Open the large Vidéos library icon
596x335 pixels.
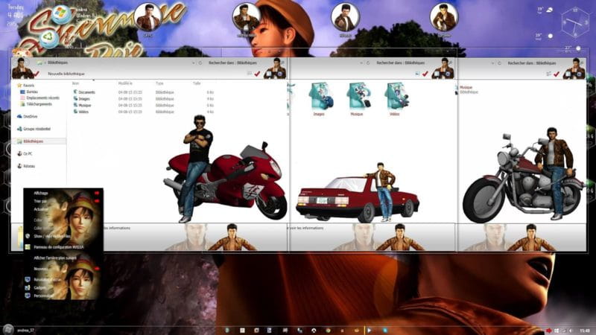(x=393, y=97)
